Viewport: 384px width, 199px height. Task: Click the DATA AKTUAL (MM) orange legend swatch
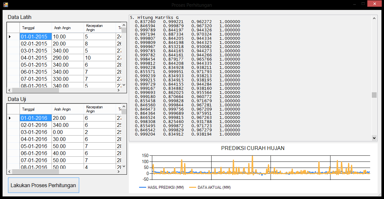192,187
